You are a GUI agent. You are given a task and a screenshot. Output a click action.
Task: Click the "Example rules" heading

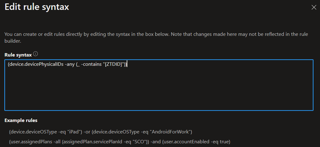click(21, 120)
